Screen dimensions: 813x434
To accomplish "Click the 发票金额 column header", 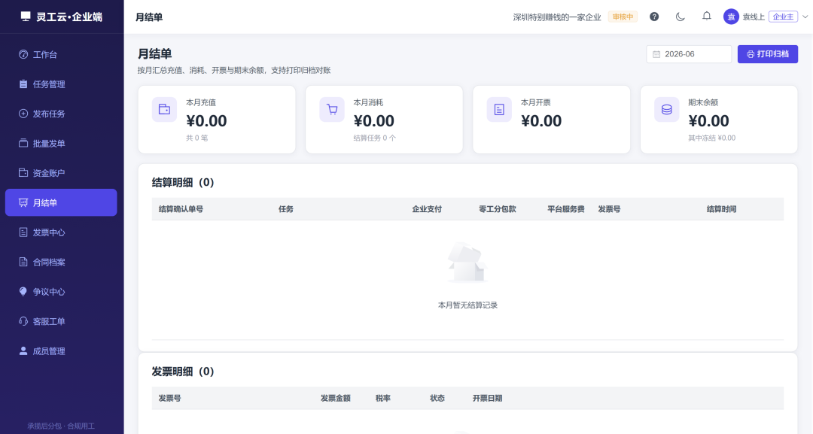I will [336, 398].
